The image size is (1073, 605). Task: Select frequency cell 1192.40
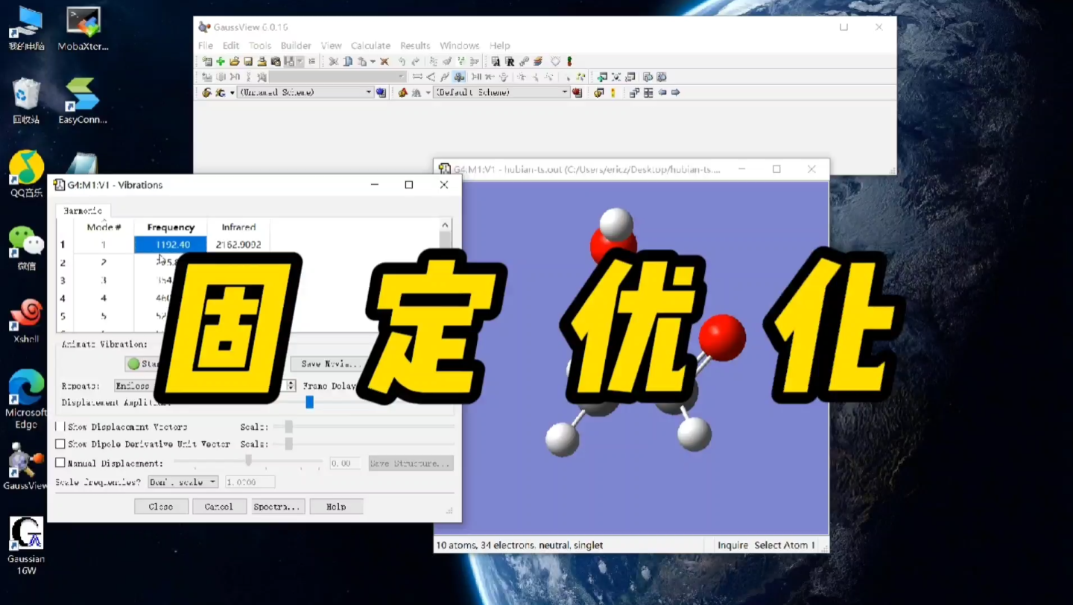point(171,244)
